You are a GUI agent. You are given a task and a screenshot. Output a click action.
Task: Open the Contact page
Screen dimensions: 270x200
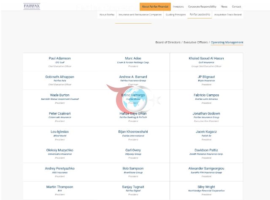pyautogui.click(x=236, y=7)
